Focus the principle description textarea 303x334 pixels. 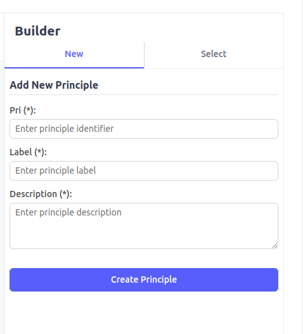tap(144, 226)
